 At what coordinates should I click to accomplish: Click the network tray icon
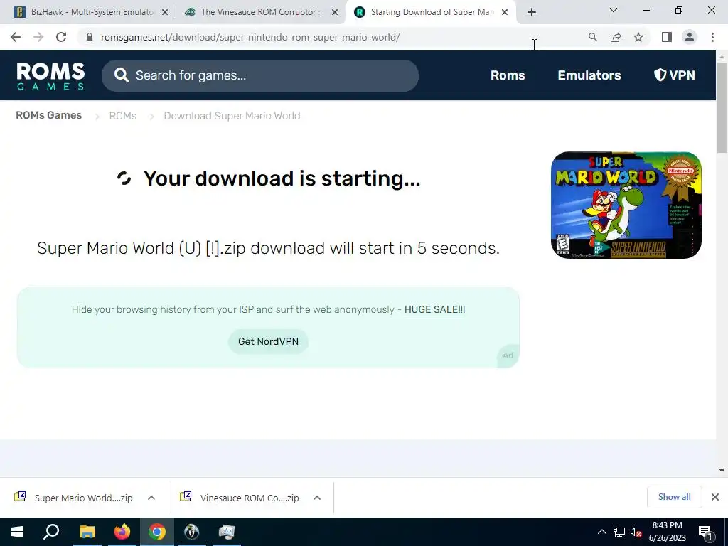point(619,532)
